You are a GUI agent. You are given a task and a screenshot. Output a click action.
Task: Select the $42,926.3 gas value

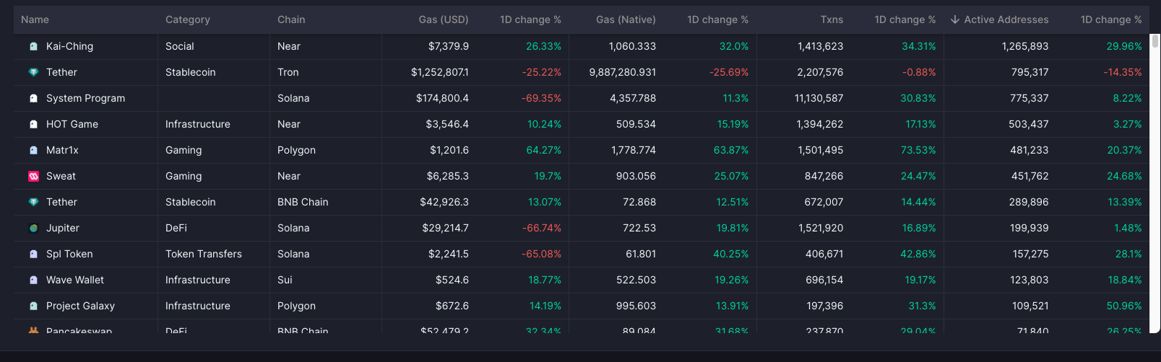click(x=444, y=202)
